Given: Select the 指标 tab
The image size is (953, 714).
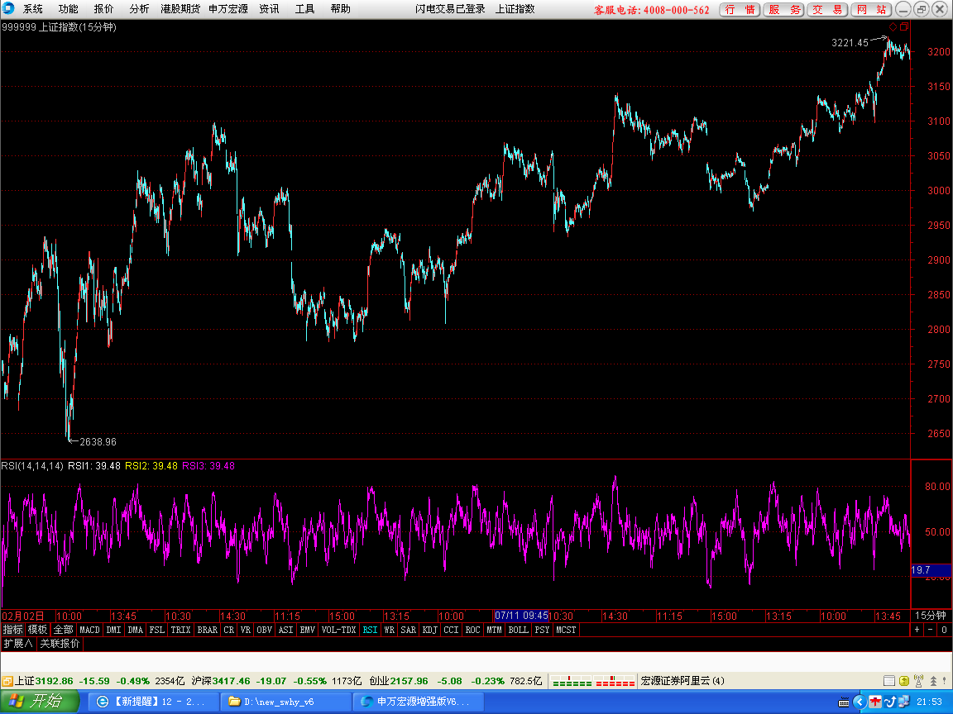Looking at the screenshot, I should pyautogui.click(x=12, y=630).
